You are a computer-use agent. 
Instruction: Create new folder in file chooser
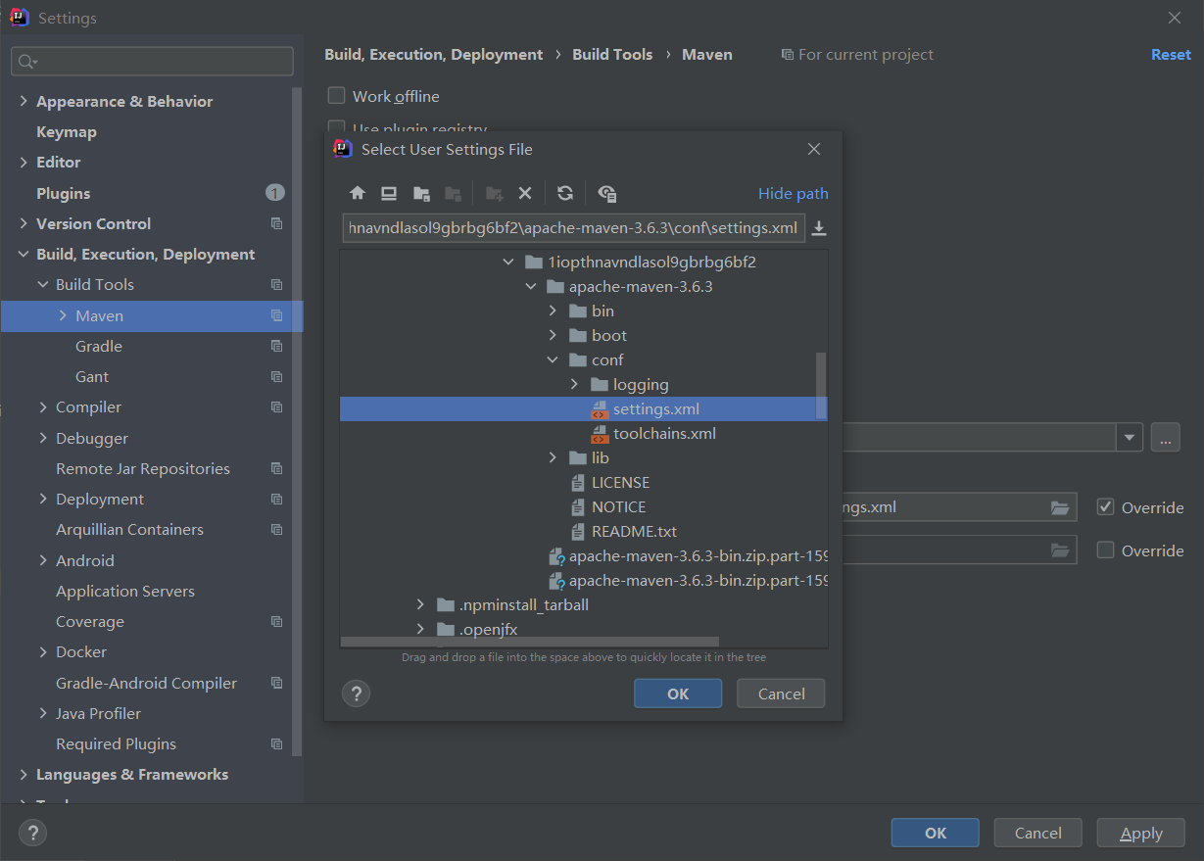495,193
